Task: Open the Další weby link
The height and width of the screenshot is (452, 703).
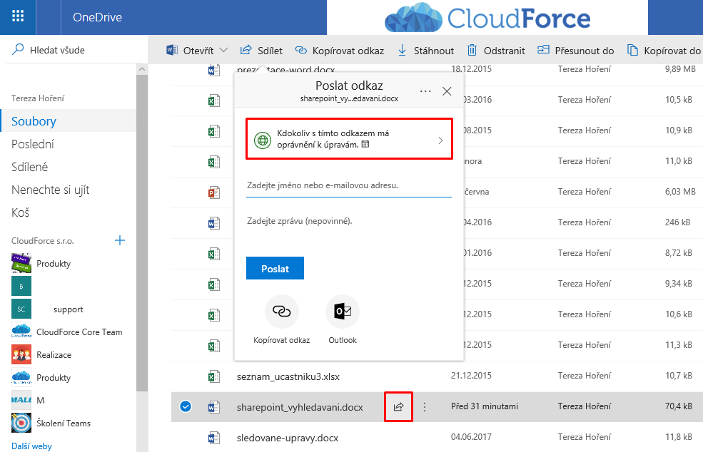Action: (x=31, y=446)
